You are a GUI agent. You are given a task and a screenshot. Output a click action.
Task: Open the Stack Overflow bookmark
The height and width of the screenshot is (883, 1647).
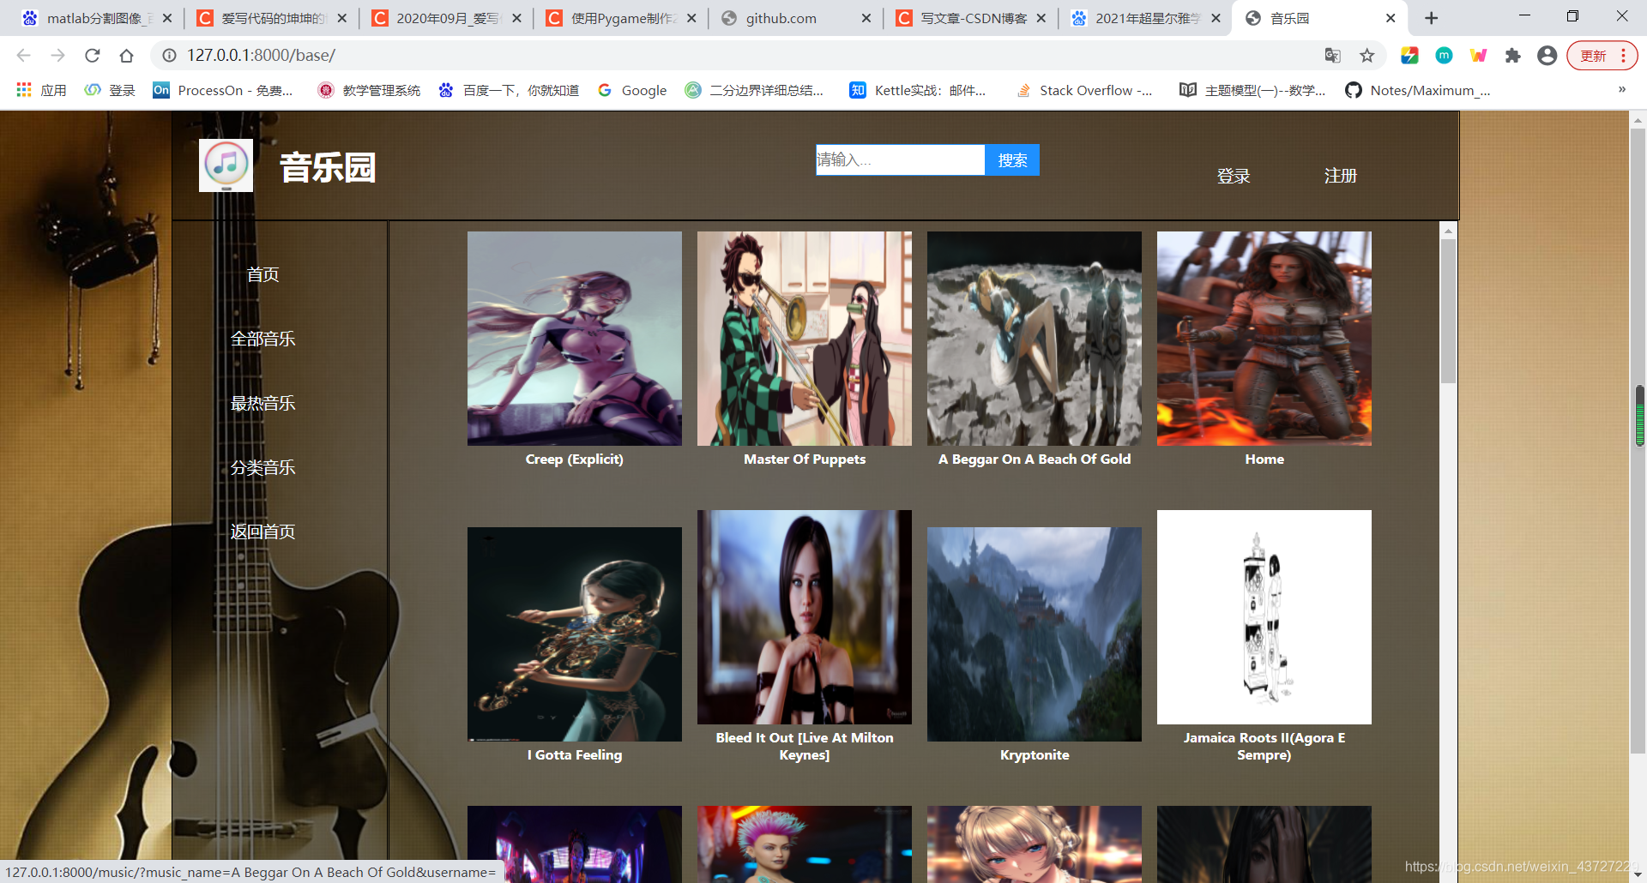click(x=1084, y=90)
